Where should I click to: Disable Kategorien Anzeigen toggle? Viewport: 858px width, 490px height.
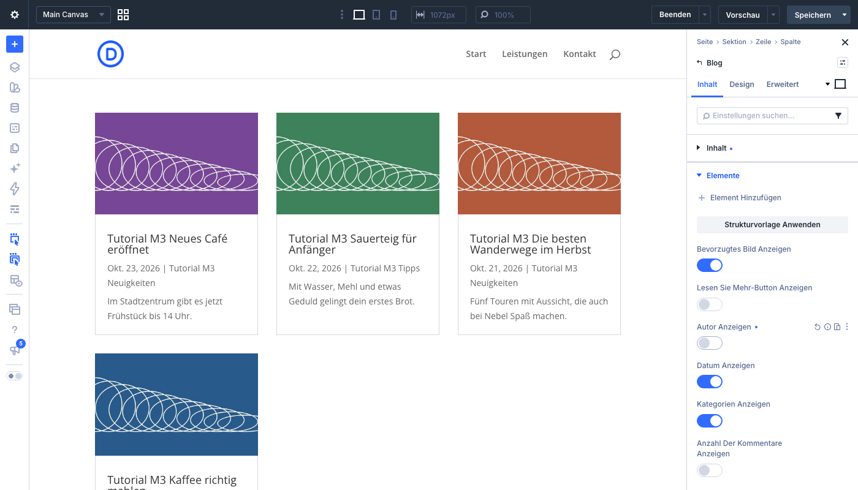point(710,421)
